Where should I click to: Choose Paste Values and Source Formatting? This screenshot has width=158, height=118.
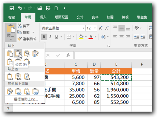point(27,76)
